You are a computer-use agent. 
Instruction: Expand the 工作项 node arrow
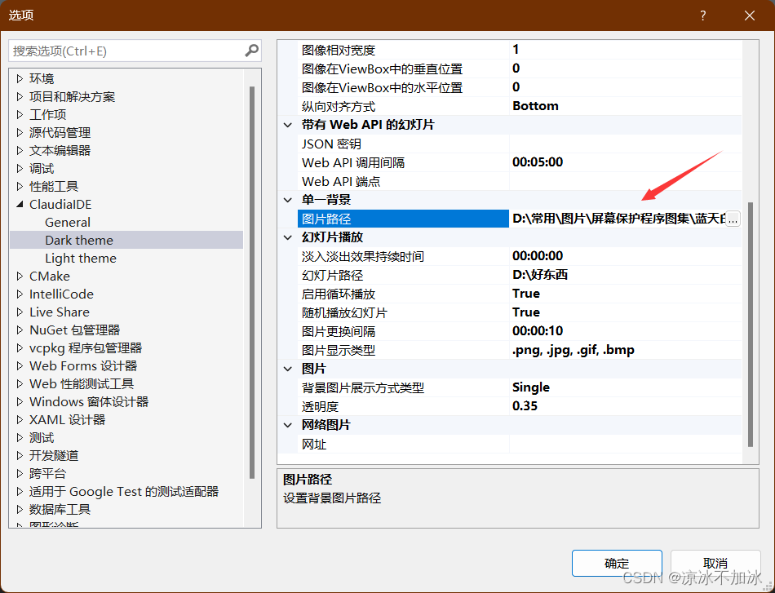coord(20,115)
